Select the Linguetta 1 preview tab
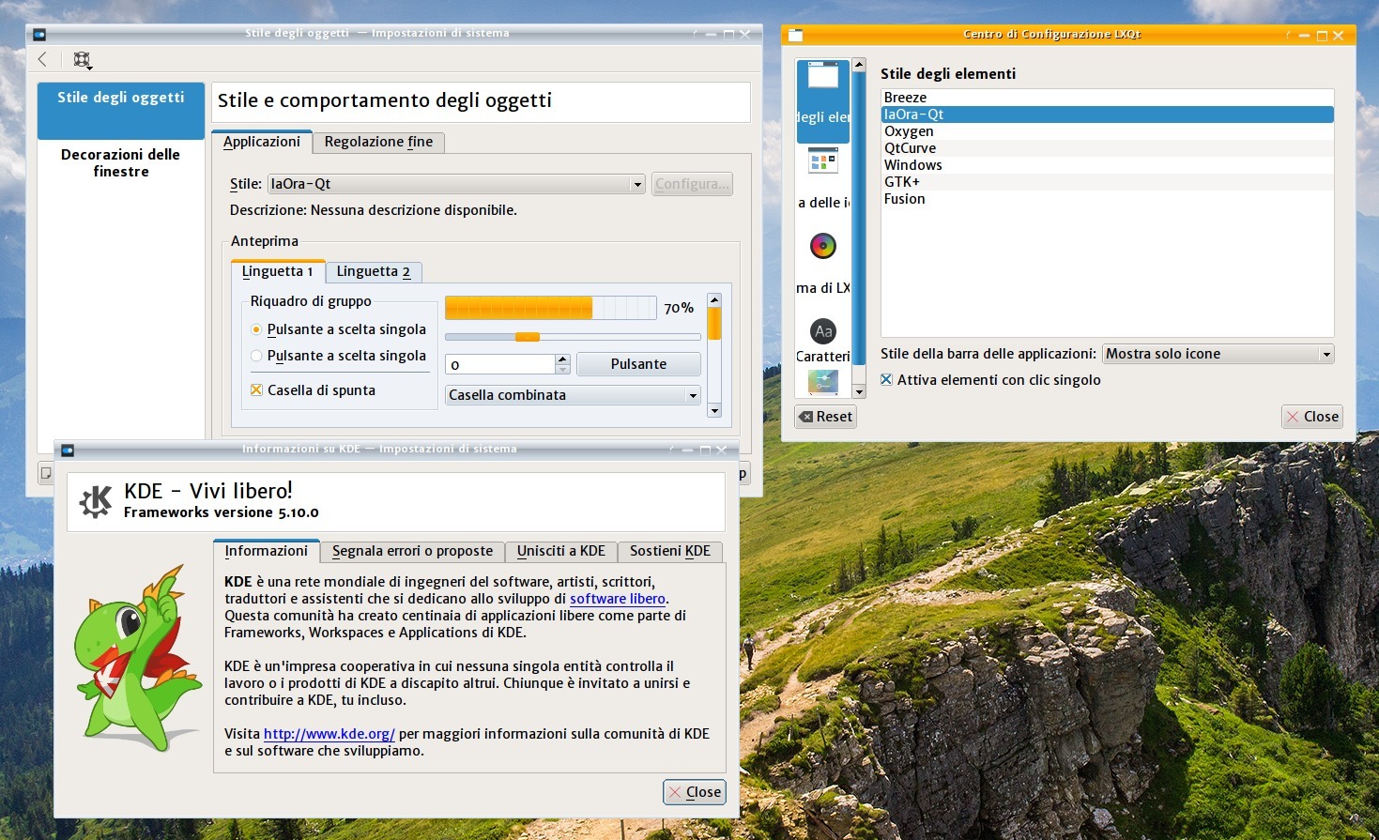This screenshot has height=840, width=1379. pyautogui.click(x=278, y=271)
